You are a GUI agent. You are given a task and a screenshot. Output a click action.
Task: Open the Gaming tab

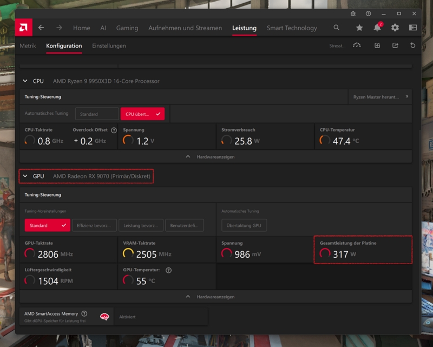tap(127, 28)
